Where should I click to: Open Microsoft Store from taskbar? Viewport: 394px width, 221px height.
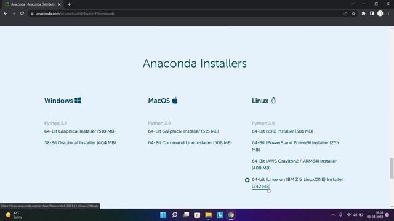[197, 215]
